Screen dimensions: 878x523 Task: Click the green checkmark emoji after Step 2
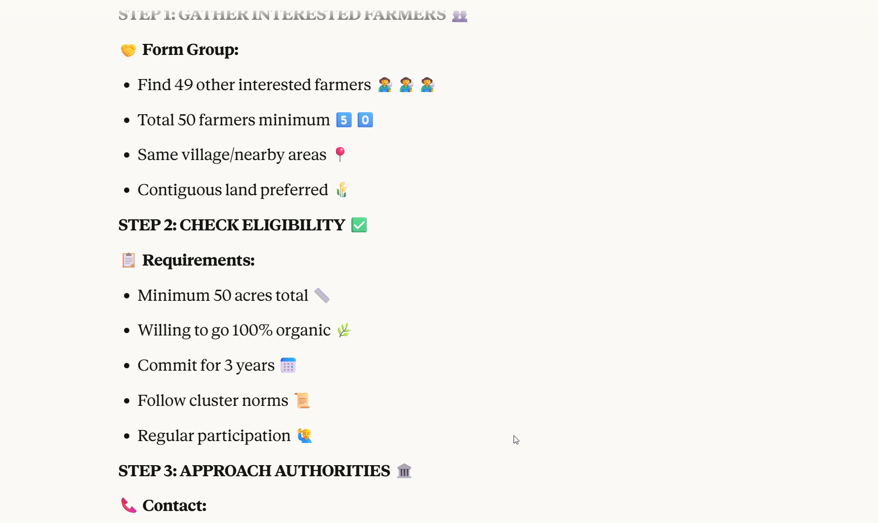click(359, 225)
